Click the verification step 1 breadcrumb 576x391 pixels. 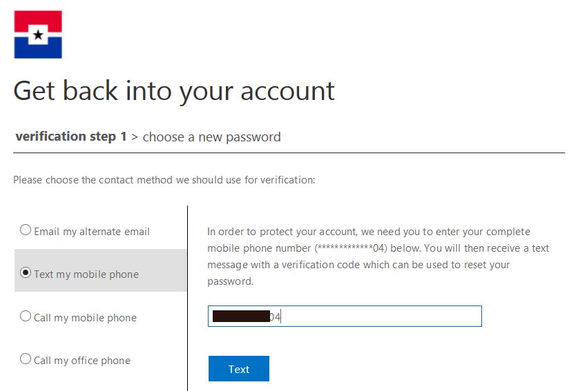click(70, 137)
